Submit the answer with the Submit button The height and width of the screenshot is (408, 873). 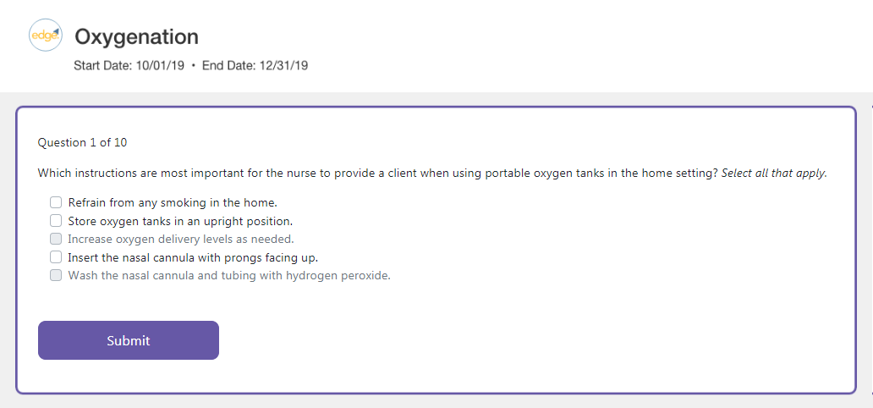point(129,340)
